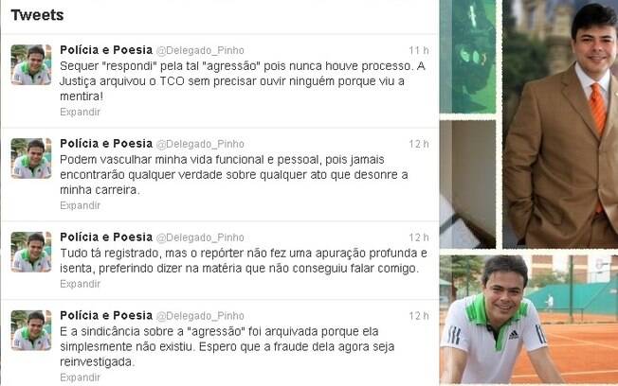Open avatar of the "Podem vasculhar" tweet
Screen dimensions: 618x386
click(31, 158)
